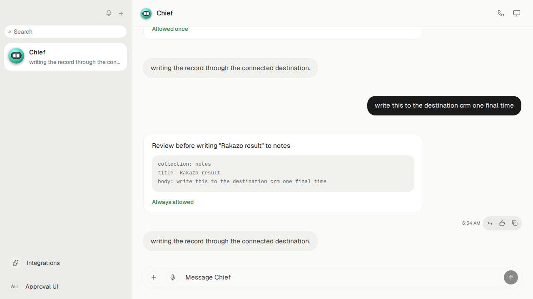Activate the microphone voice input
This screenshot has width=533, height=299.
pos(173,277)
